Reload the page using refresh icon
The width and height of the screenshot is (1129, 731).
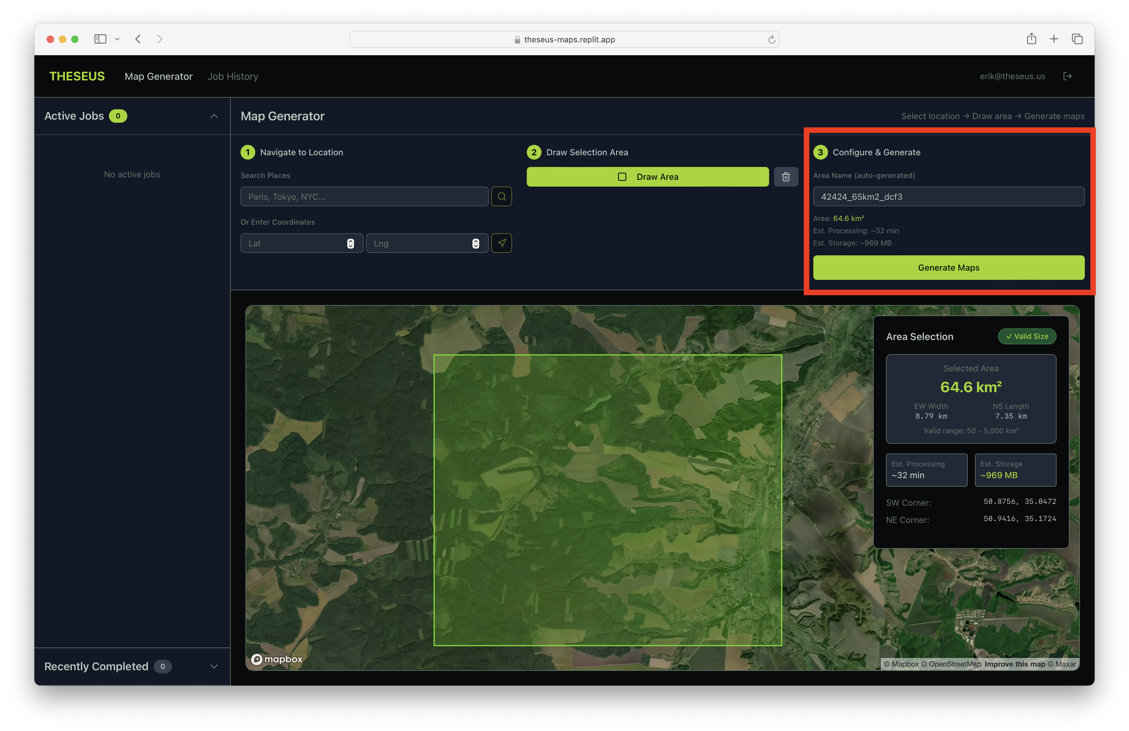[771, 39]
